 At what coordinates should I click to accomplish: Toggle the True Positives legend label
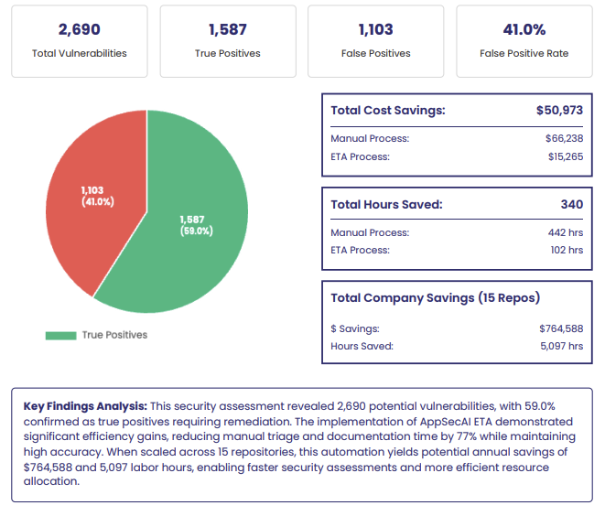114,335
